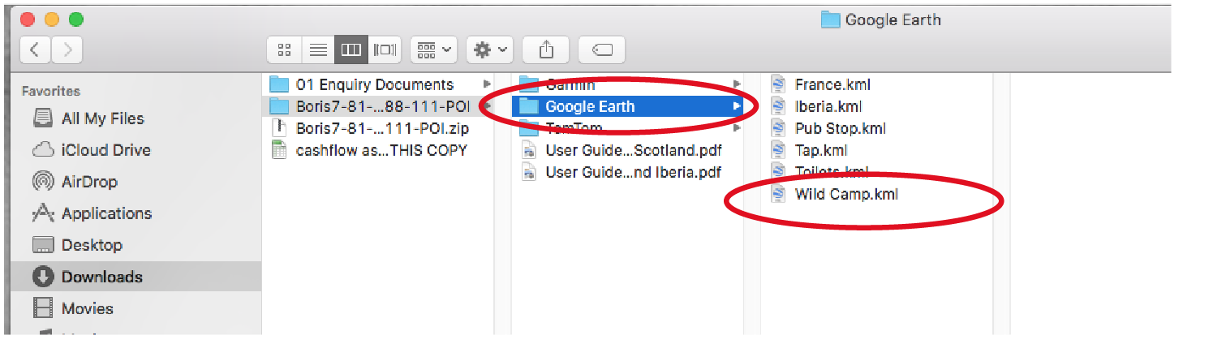Switch to list view in toolbar
Image resolution: width=1226 pixels, height=357 pixels.
tap(318, 50)
